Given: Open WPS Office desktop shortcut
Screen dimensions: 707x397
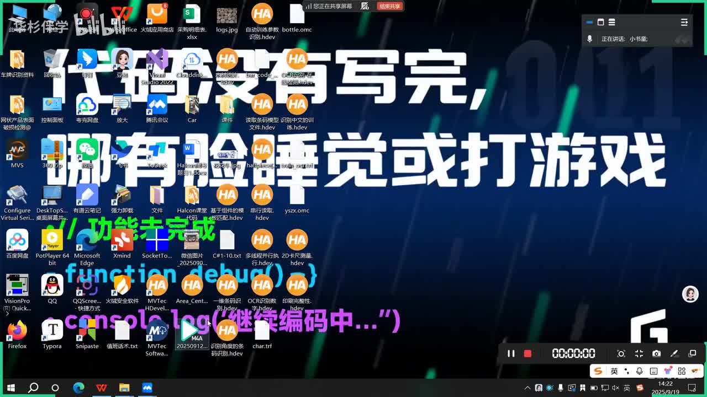Looking at the screenshot, I should point(122,19).
